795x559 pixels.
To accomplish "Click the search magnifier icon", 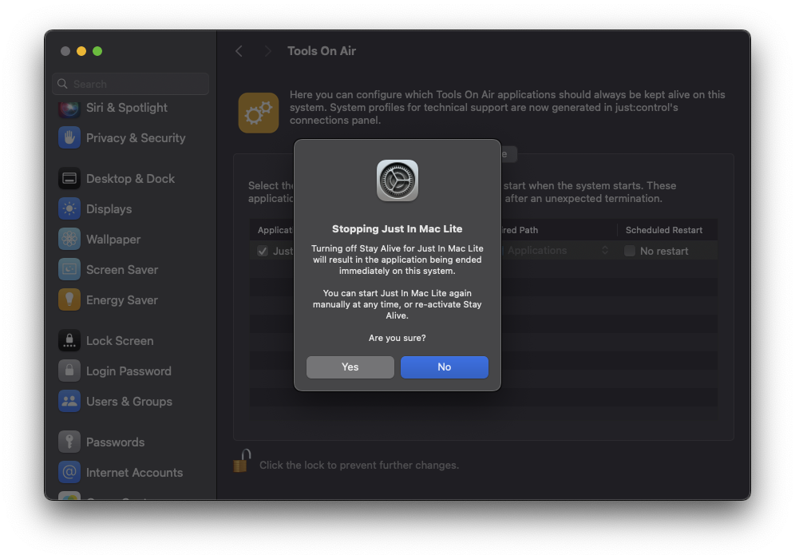I will tap(62, 84).
